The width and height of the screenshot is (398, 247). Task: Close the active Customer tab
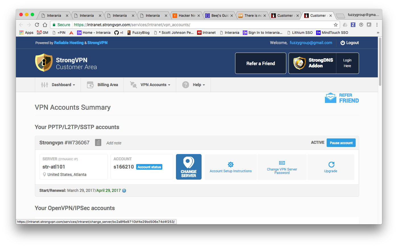tap(331, 16)
